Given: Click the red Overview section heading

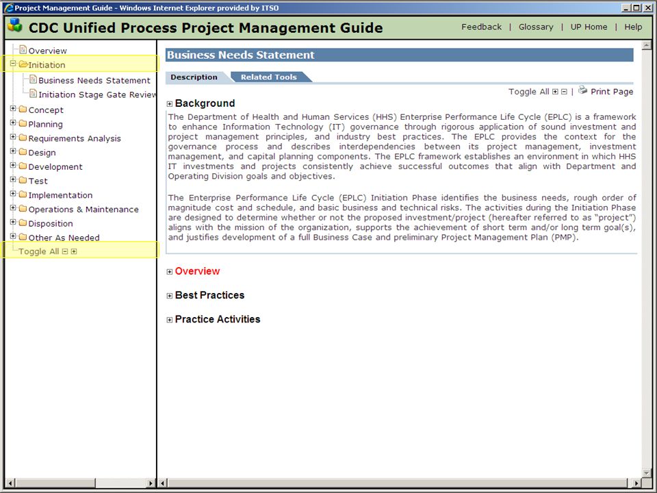Looking at the screenshot, I should click(x=197, y=271).
